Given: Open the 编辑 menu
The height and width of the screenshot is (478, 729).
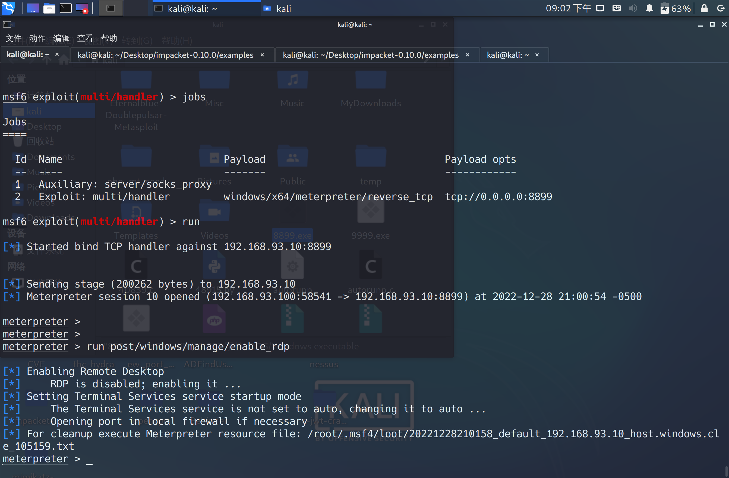Looking at the screenshot, I should click(x=61, y=38).
